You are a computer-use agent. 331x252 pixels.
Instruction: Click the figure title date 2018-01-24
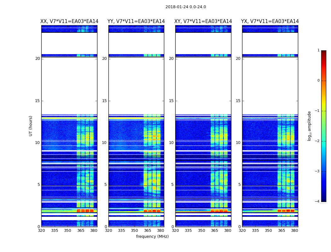(x=185, y=7)
